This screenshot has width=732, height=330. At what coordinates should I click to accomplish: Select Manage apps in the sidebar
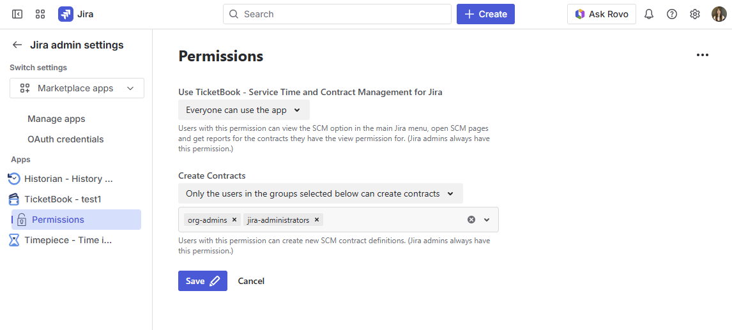point(56,119)
